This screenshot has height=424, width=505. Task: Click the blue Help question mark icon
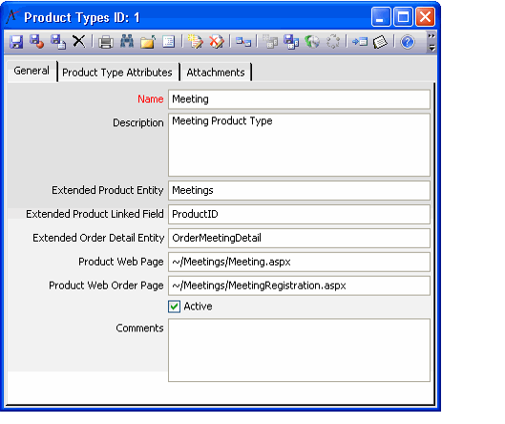[x=408, y=42]
